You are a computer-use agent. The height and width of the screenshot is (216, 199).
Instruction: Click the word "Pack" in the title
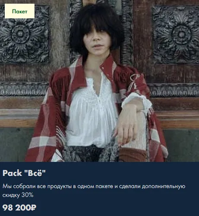pos(12,173)
